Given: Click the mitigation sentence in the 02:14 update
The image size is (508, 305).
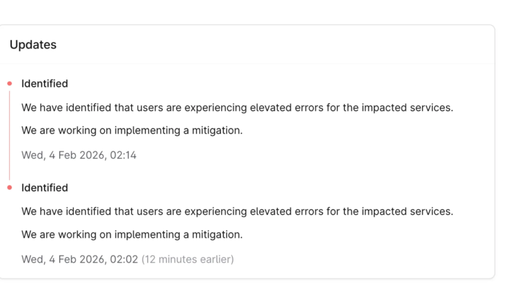Looking at the screenshot, I should (132, 130).
